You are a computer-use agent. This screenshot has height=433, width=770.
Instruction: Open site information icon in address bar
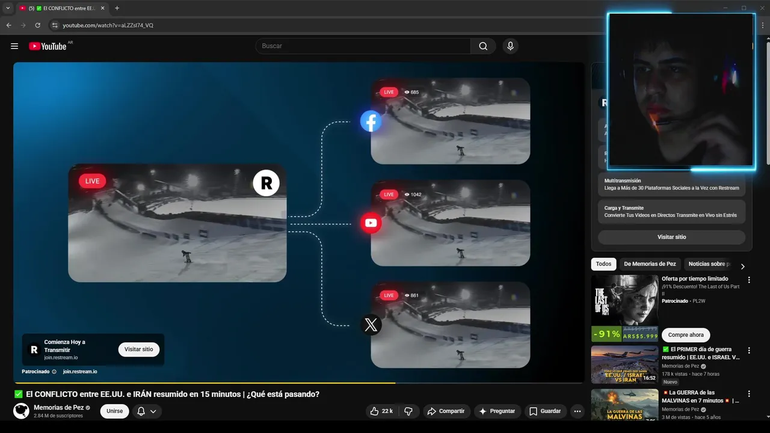click(54, 25)
